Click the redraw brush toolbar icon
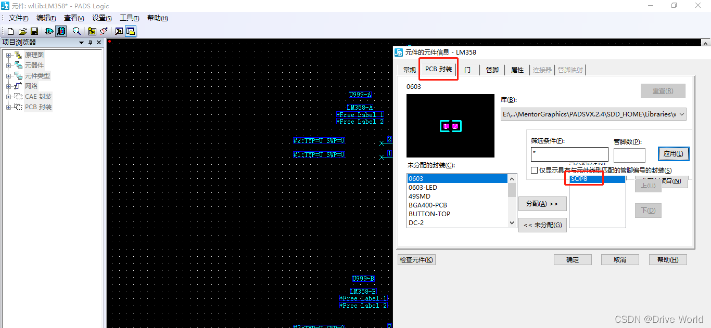Viewport: 711px width, 328px height. coord(104,31)
